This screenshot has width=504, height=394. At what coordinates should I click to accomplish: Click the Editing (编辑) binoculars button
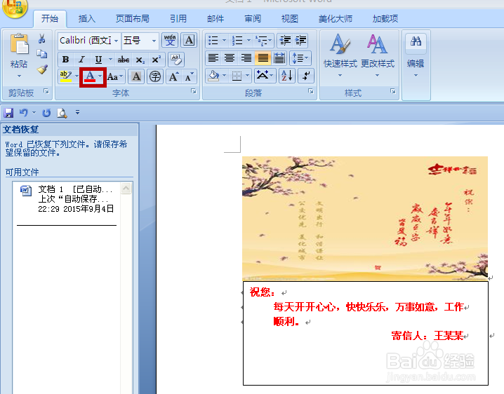coord(416,55)
